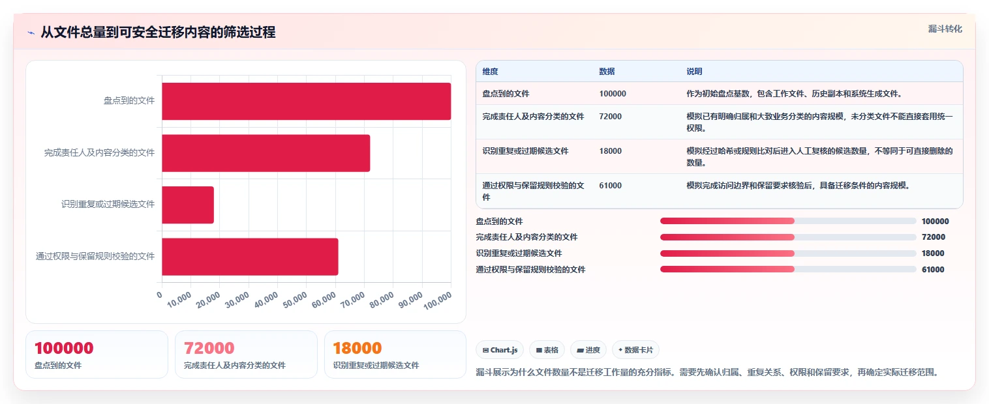Screen dimensions: 989x404
Task: Click table cell 18000 in the 数据 column
Action: coord(611,151)
